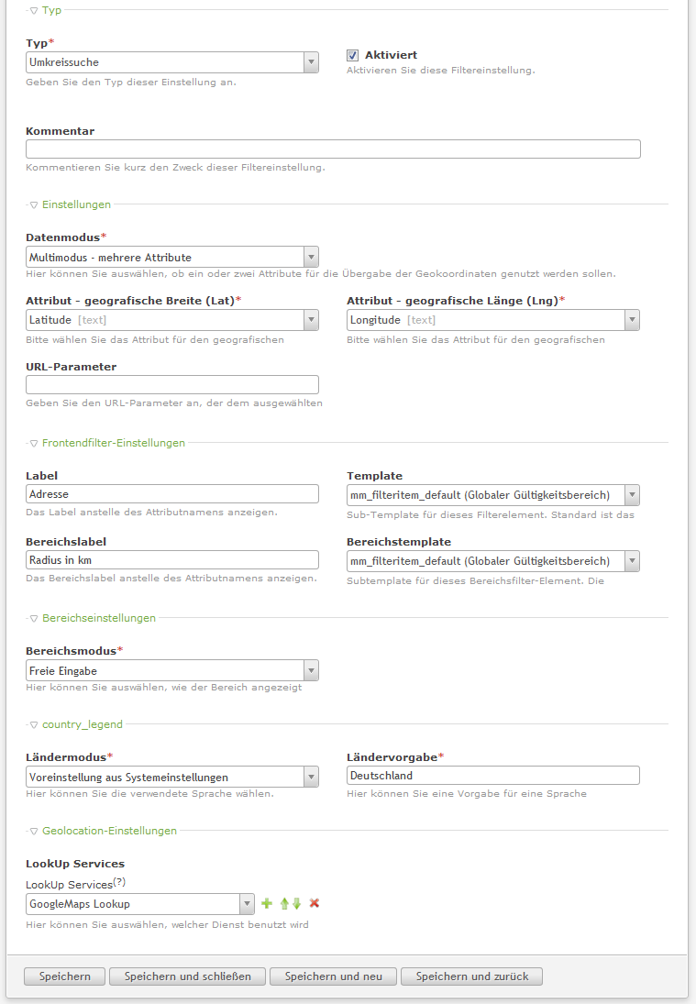Click the Label field containing Adresse
This screenshot has width=696, height=1004.
[172, 493]
